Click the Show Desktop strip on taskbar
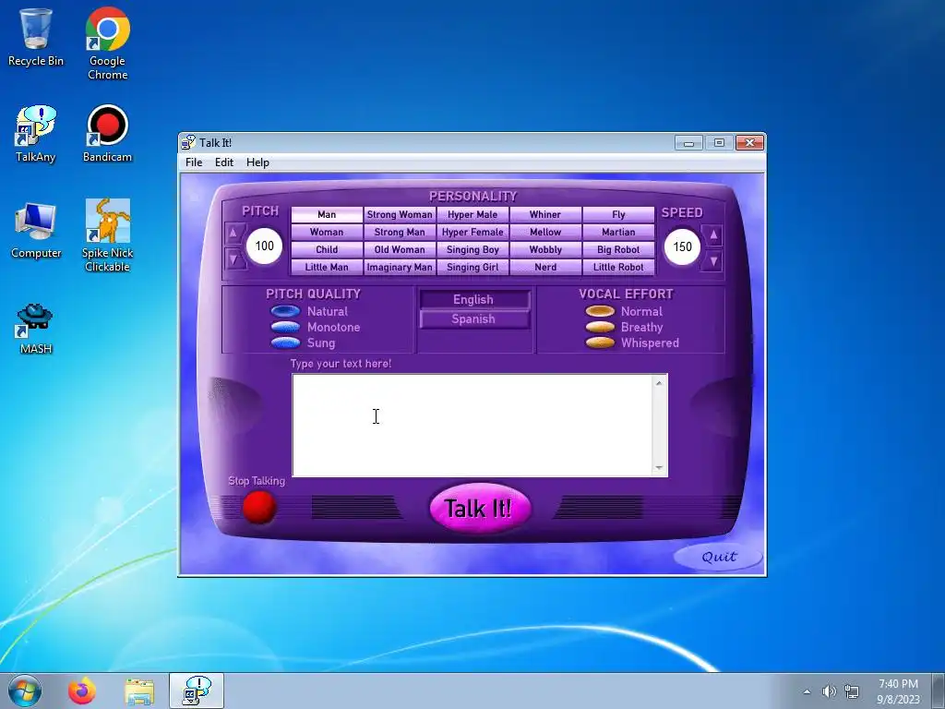945x709 pixels. tap(938, 691)
